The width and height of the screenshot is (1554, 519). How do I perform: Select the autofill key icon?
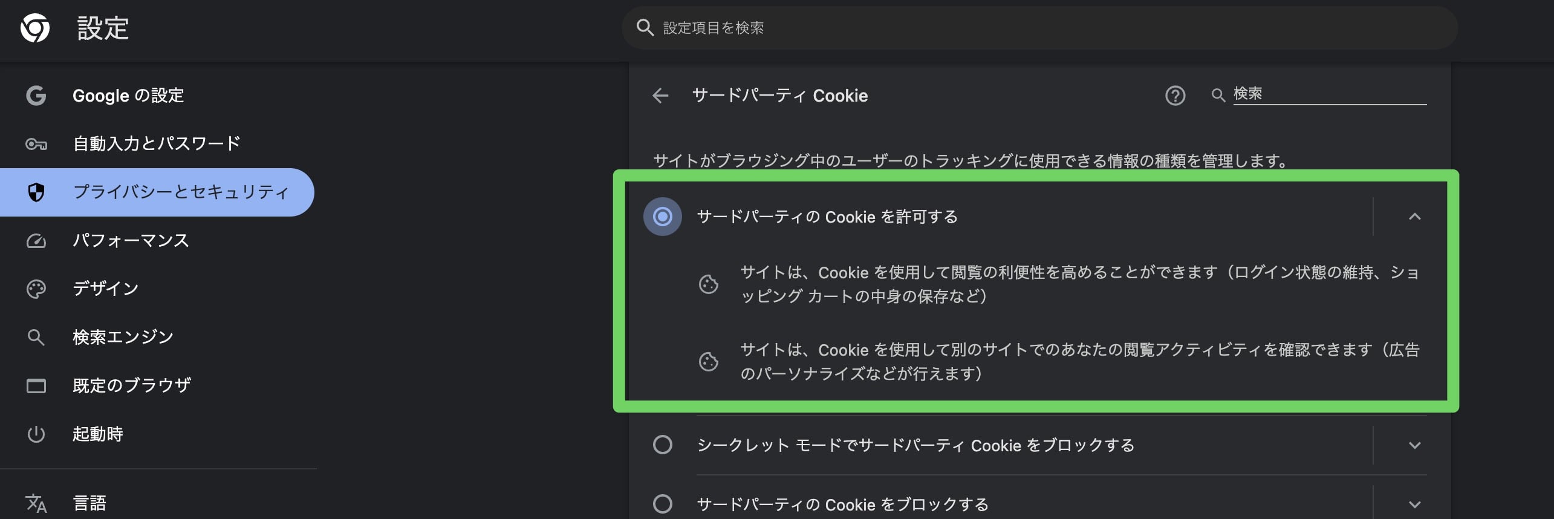36,143
